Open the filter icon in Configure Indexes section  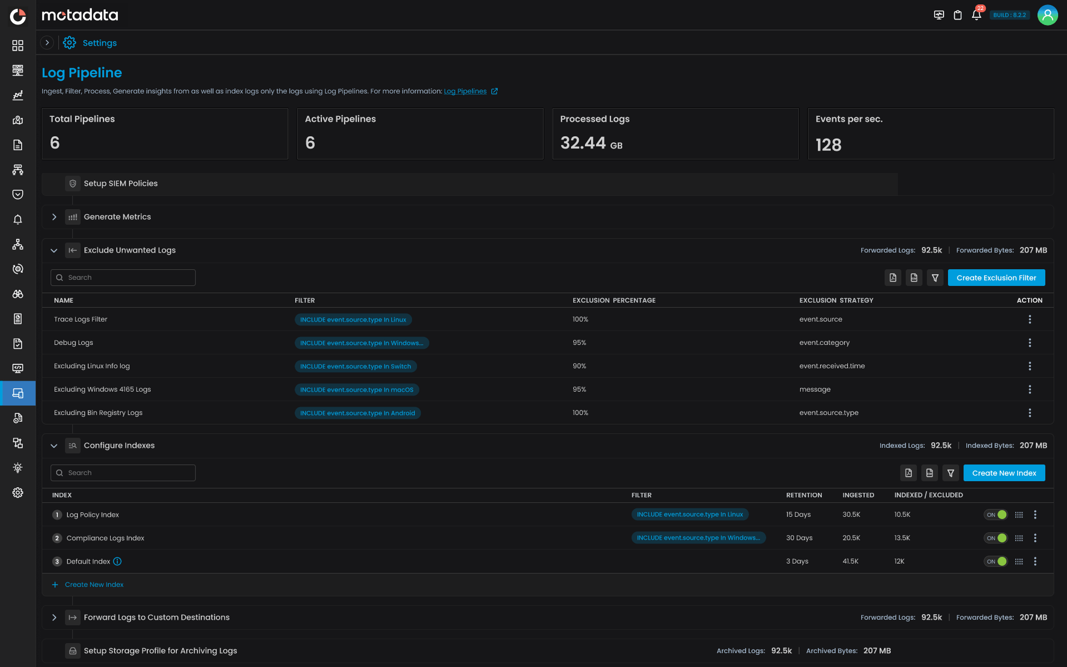(x=950, y=472)
